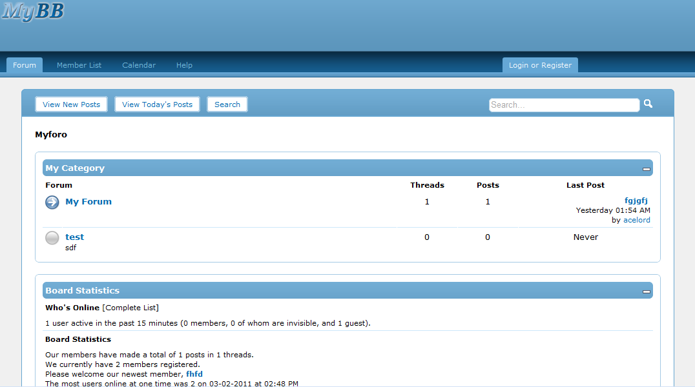The height and width of the screenshot is (387, 695).
Task: Click the My Forum new-posts status icon
Action: pyautogui.click(x=52, y=203)
